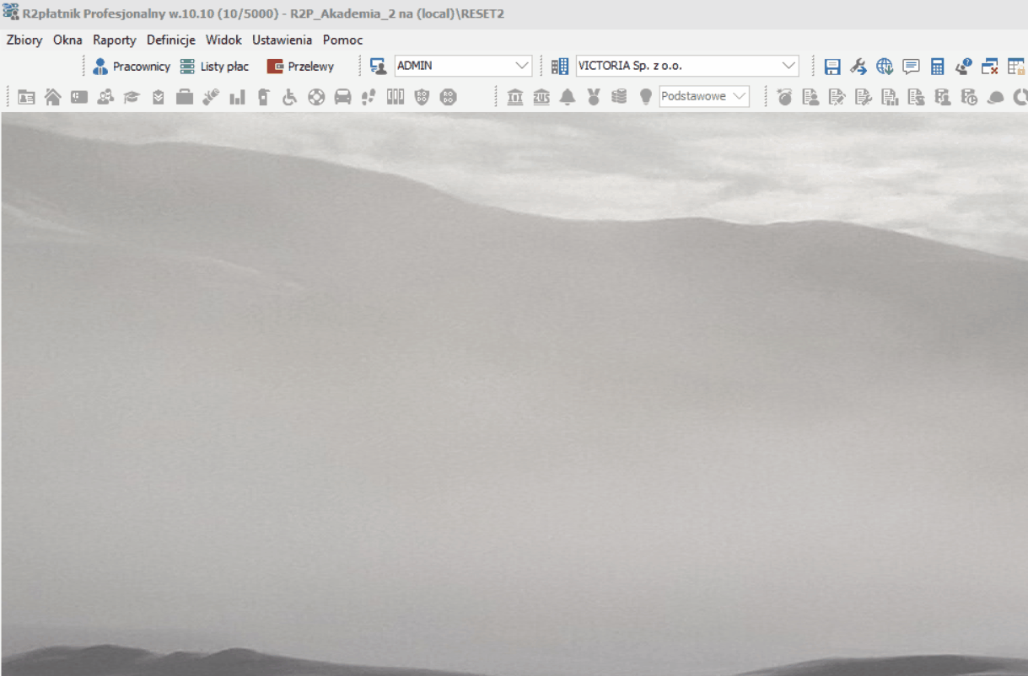Click the light bulb icon
Viewport: 1028px width, 676px height.
(x=645, y=97)
